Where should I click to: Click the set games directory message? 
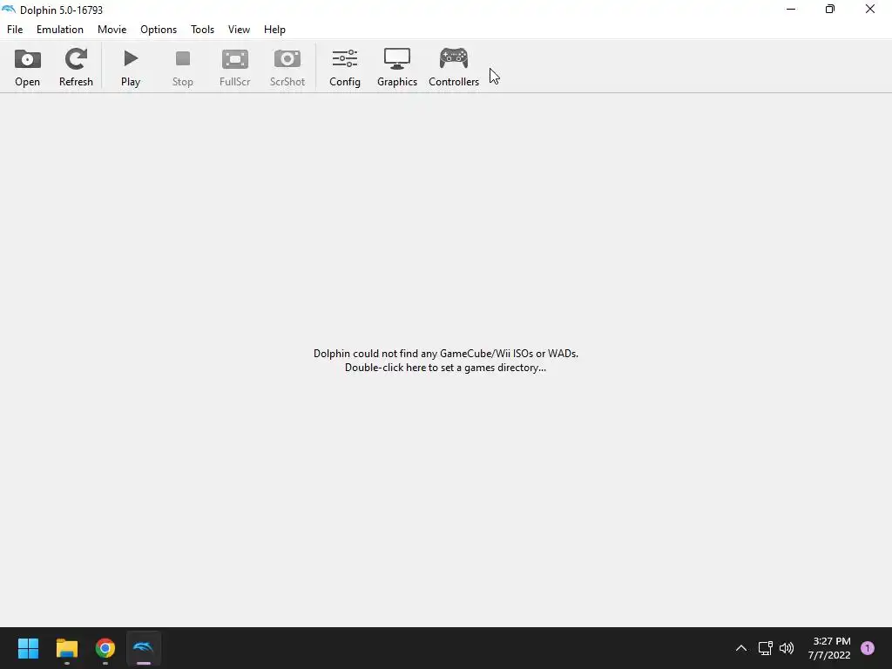445,361
